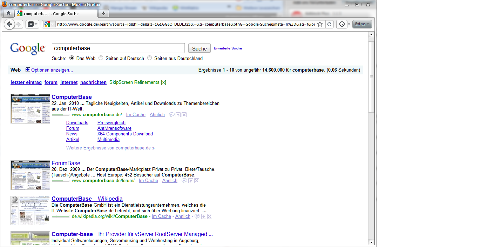The image size is (501, 247).
Task: Open Ähnlich for de.wikipedia.org result
Action: click(x=183, y=216)
